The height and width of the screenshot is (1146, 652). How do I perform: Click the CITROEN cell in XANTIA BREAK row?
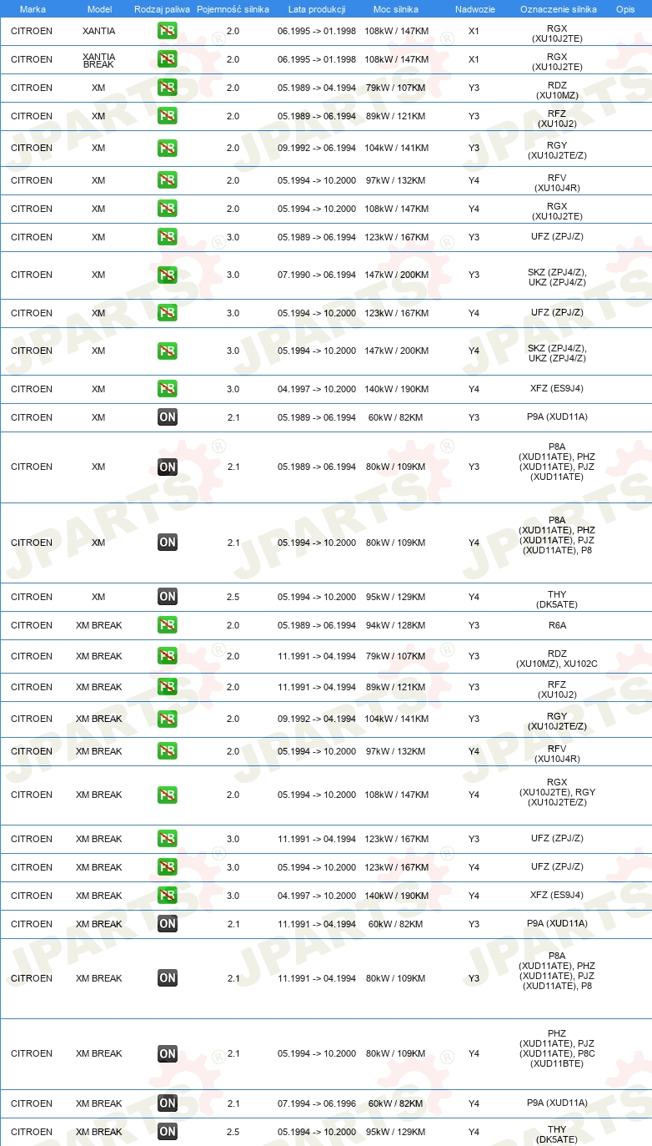coord(32,59)
